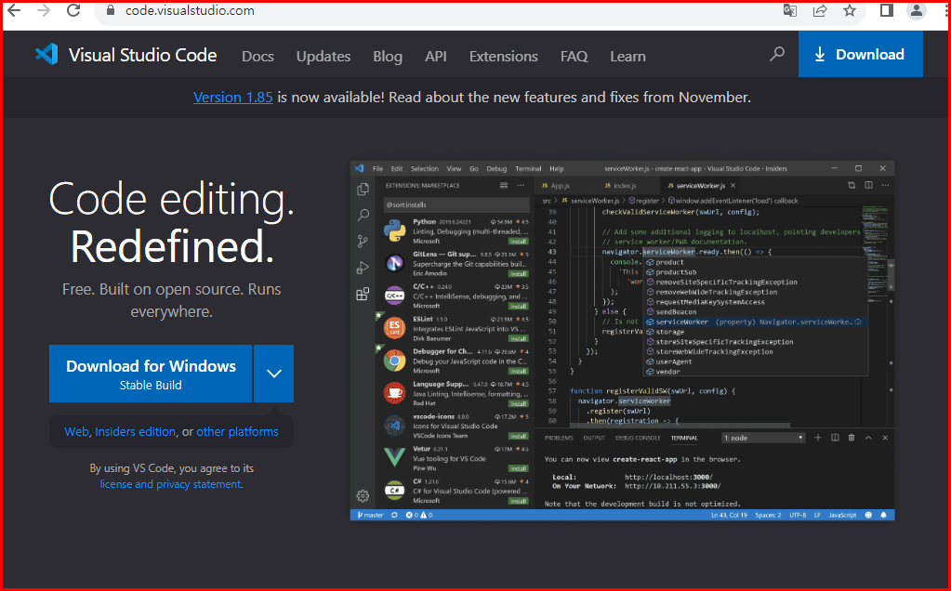951x591 pixels.
Task: Expand the download options chevron dropdown
Action: click(274, 374)
